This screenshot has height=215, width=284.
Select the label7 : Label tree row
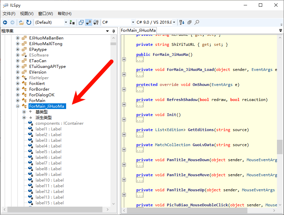pos(48,163)
